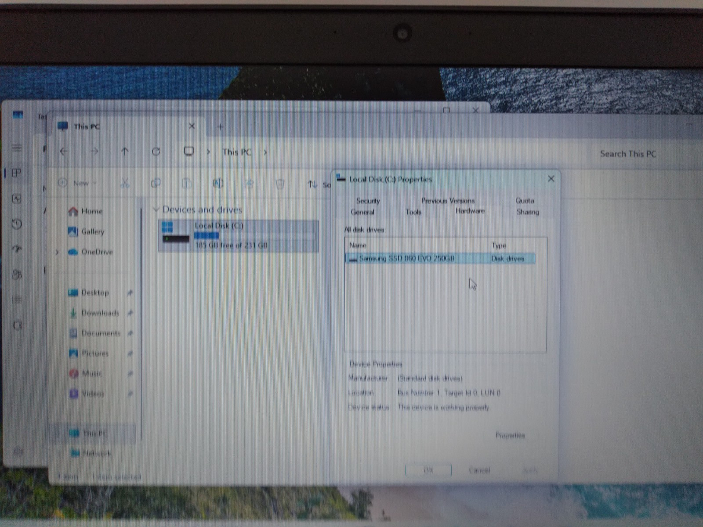703x527 pixels.
Task: Open Task Manager App history icon
Action: coord(17,224)
